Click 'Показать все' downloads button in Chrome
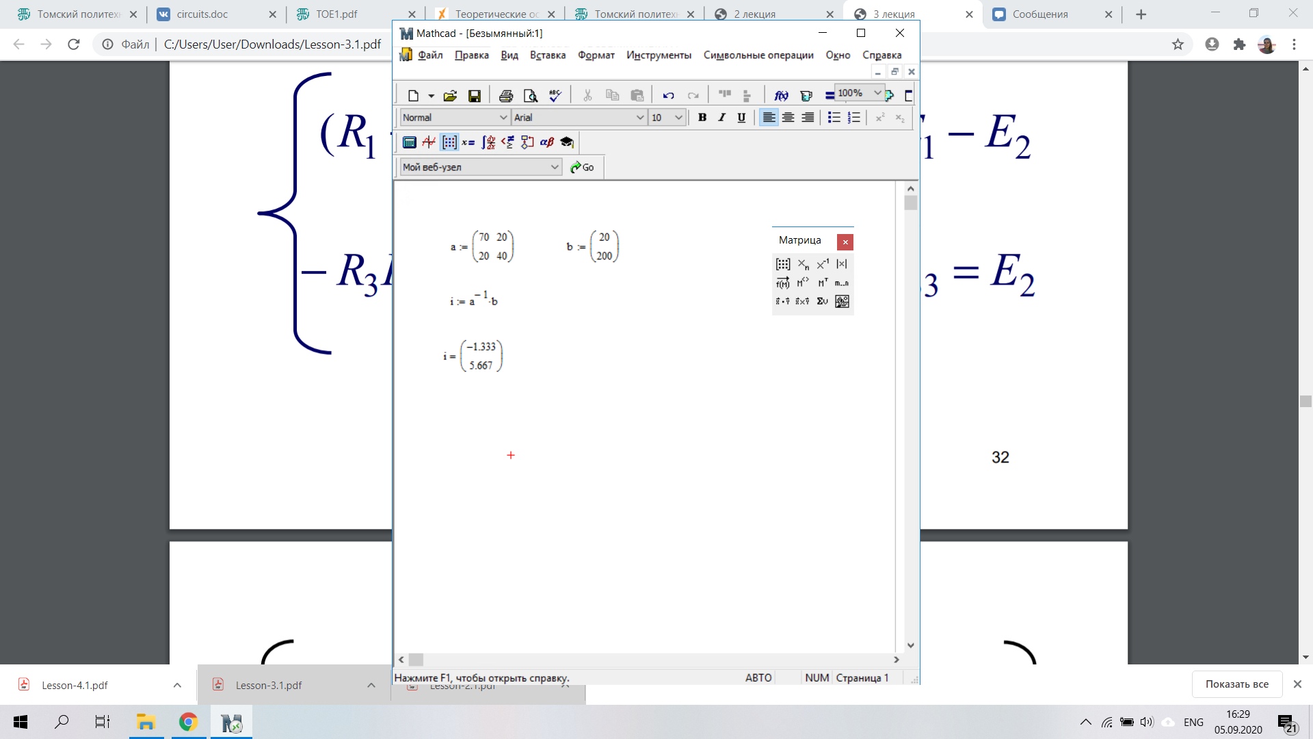The image size is (1313, 739). (1236, 684)
